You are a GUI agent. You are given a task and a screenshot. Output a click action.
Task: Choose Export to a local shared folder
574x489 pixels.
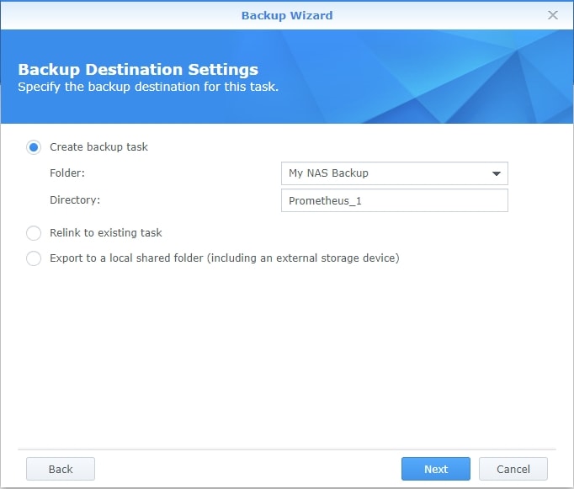coord(34,258)
